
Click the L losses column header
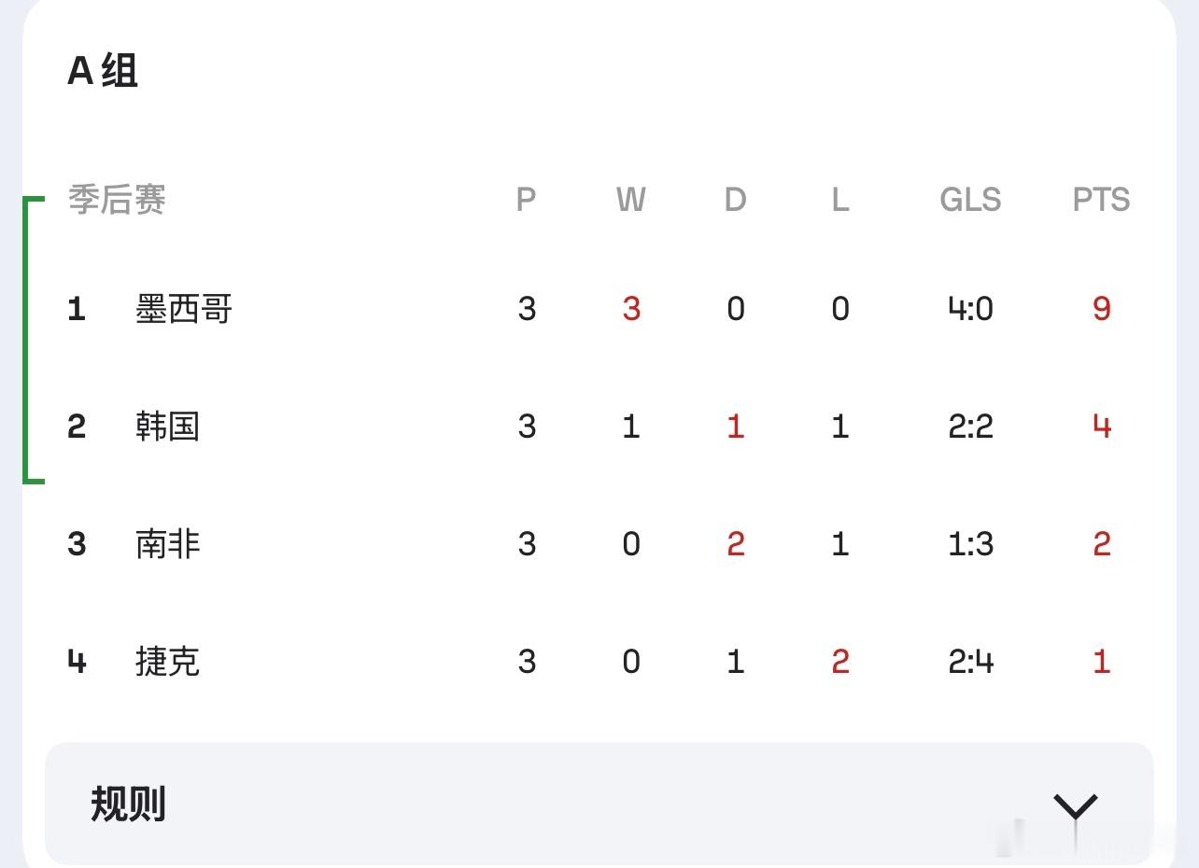[840, 200]
